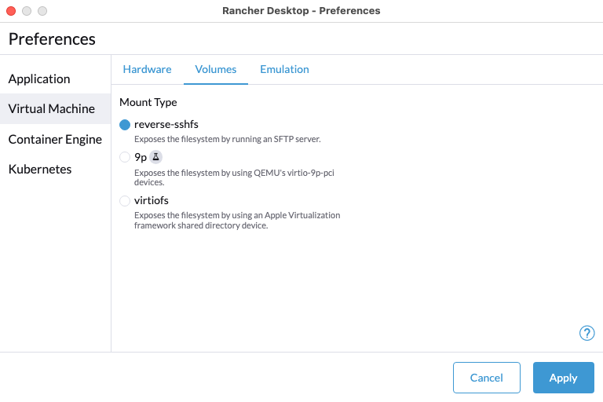Select Virtual Machine in the sidebar
This screenshot has height=402, width=603.
tap(51, 108)
